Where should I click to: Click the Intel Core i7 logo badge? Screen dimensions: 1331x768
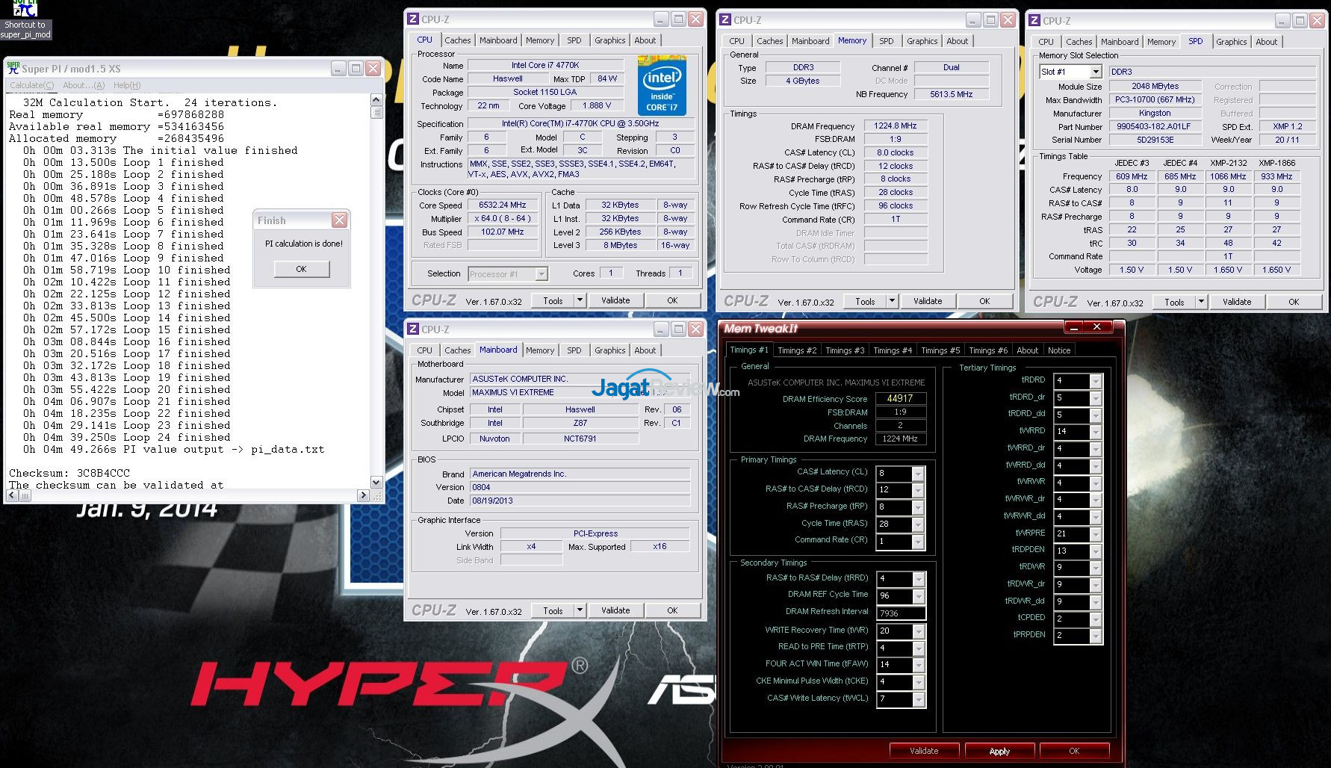coord(662,85)
